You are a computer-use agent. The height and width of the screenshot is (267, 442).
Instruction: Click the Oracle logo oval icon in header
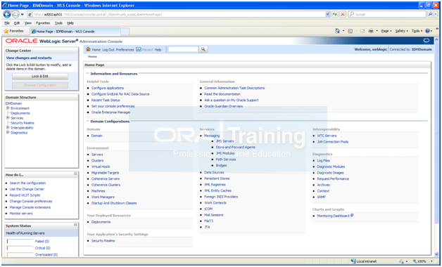click(x=427, y=41)
